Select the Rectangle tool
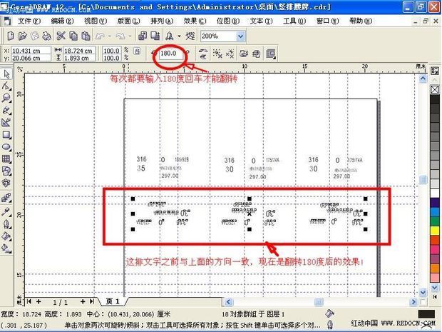Image resolution: width=442 pixels, height=332 pixels. click(x=6, y=135)
